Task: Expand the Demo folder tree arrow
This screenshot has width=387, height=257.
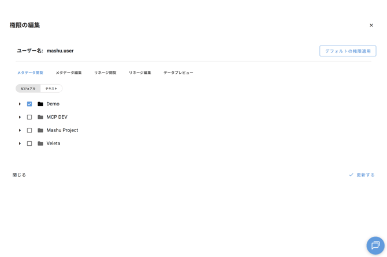Action: click(x=20, y=104)
